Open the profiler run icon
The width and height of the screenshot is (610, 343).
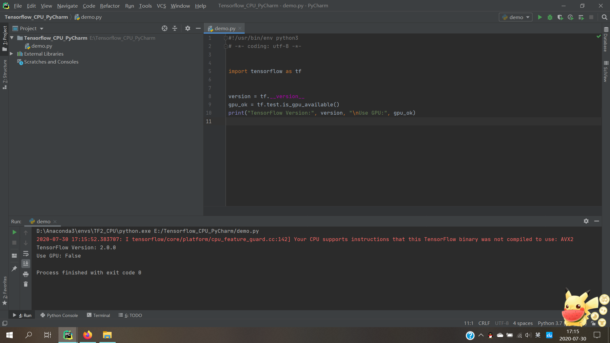click(571, 17)
